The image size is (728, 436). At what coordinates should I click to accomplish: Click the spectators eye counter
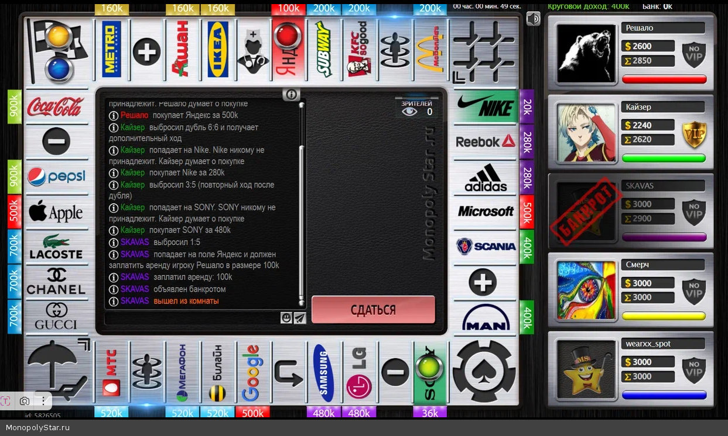(x=416, y=108)
